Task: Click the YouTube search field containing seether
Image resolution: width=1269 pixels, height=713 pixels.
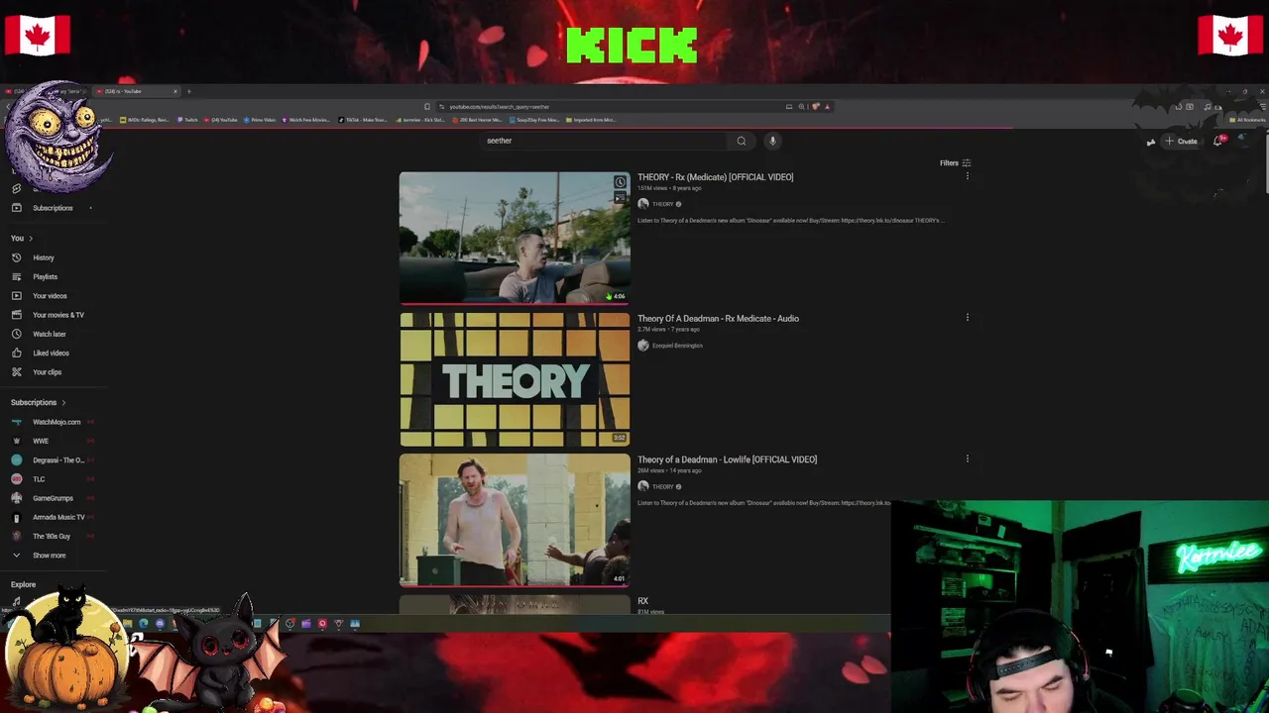Action: coord(605,141)
